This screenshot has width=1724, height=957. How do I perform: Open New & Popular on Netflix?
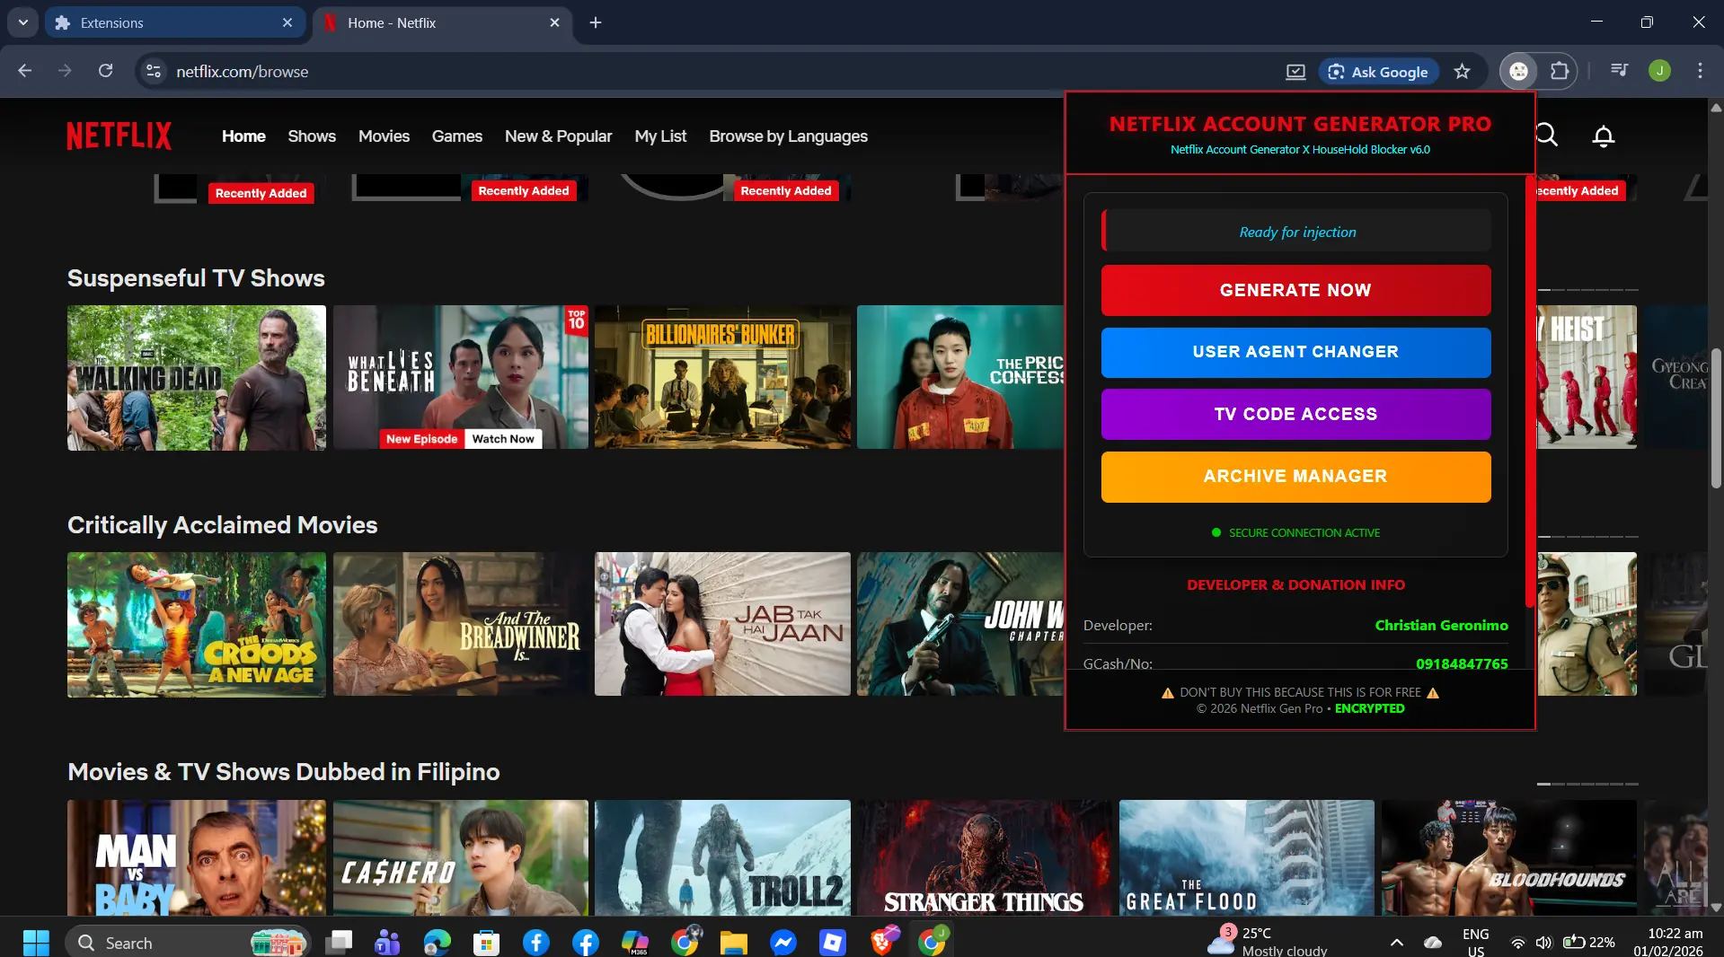pos(558,136)
